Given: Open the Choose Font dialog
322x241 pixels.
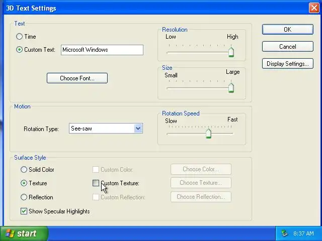Looking at the screenshot, I should (77, 78).
